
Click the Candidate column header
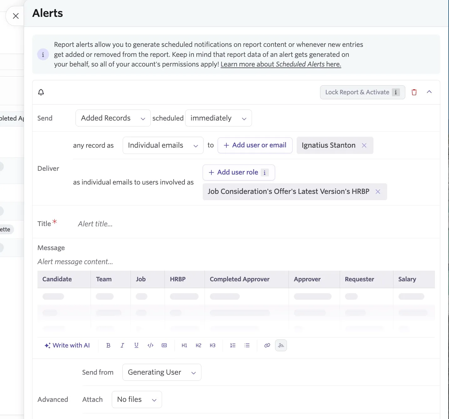point(64,279)
